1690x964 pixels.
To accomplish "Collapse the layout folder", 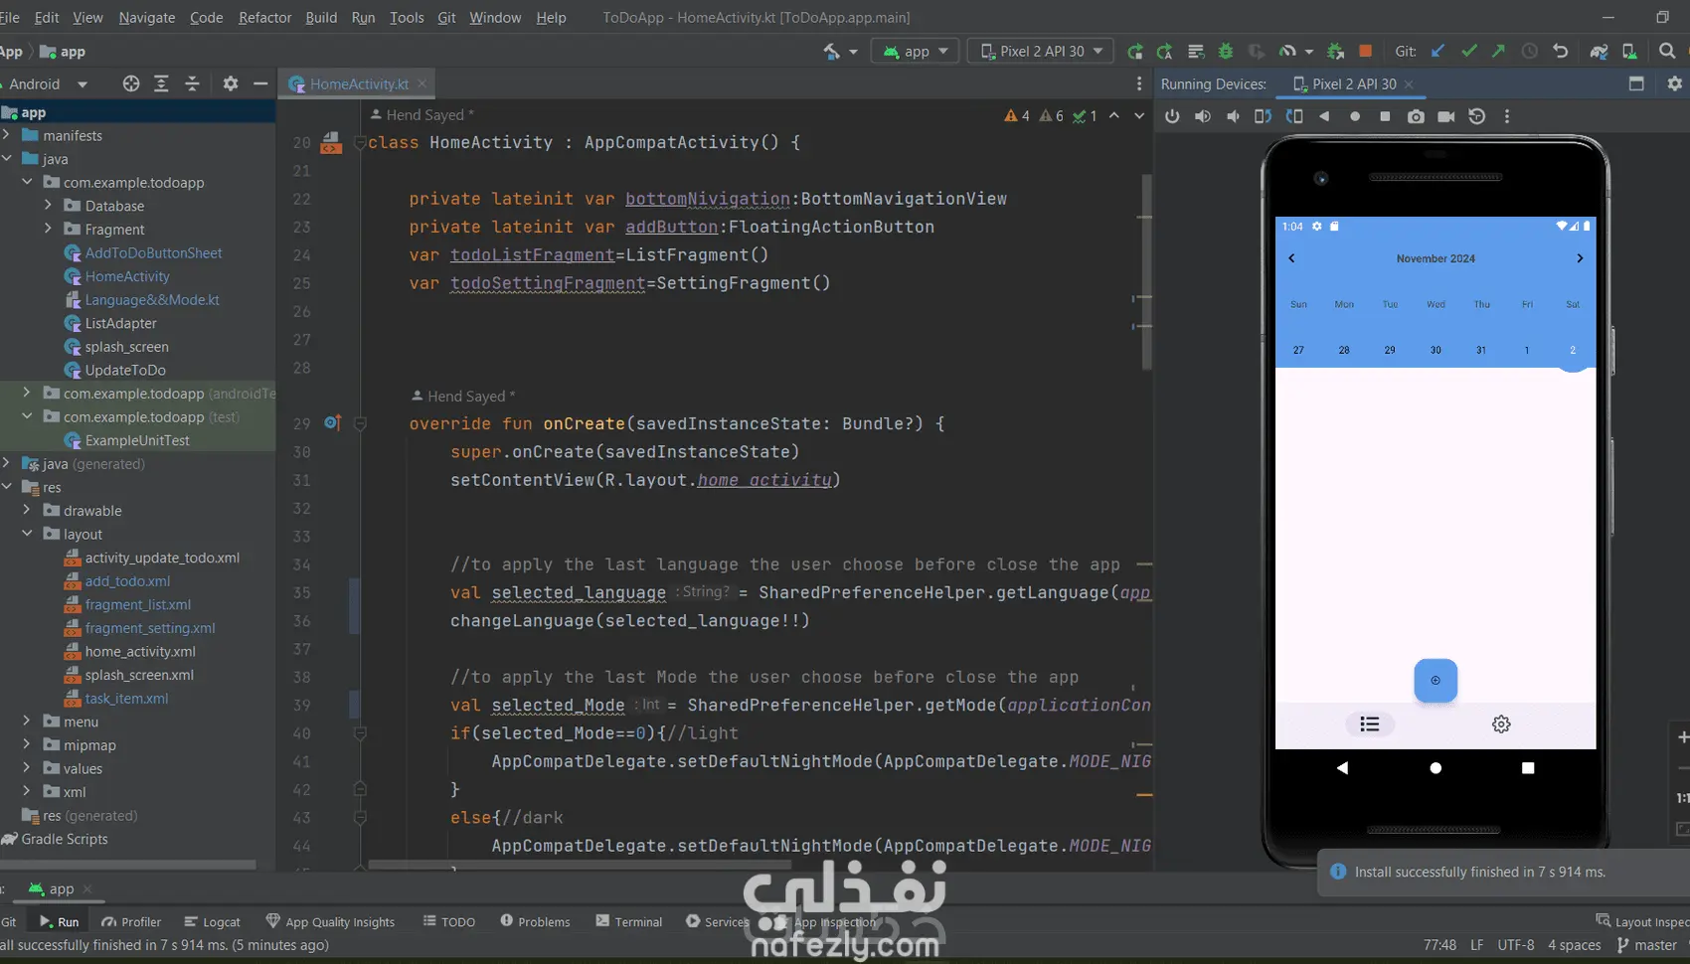I will 27,534.
